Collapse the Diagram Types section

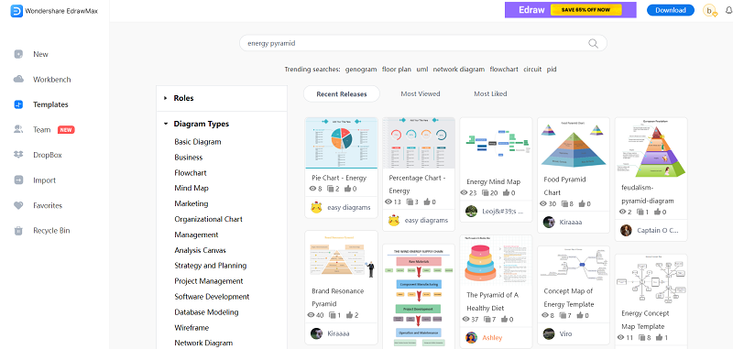click(x=166, y=124)
